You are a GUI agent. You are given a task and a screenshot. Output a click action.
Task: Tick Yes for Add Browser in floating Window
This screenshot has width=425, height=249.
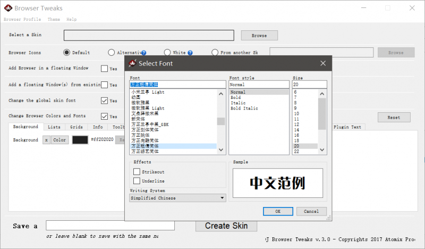tap(104, 69)
